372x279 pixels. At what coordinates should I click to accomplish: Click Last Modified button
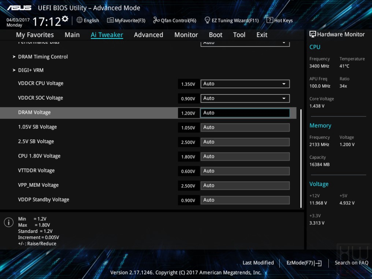click(258, 263)
